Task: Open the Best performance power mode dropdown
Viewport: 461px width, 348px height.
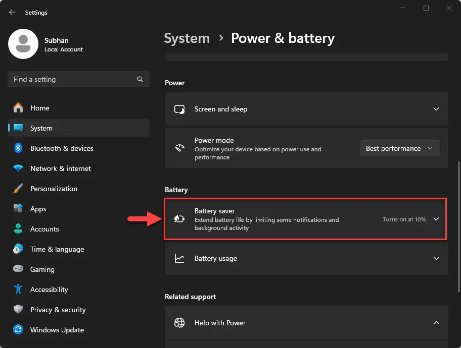Action: (400, 148)
